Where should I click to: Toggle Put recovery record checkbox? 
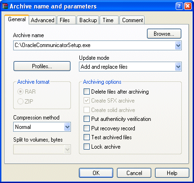point(86,128)
